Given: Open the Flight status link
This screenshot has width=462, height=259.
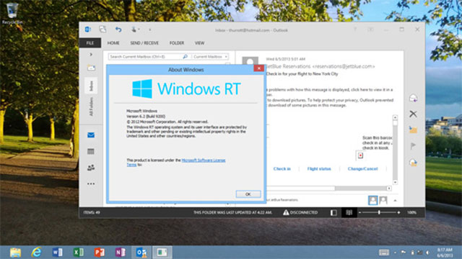Looking at the screenshot, I should [x=319, y=168].
